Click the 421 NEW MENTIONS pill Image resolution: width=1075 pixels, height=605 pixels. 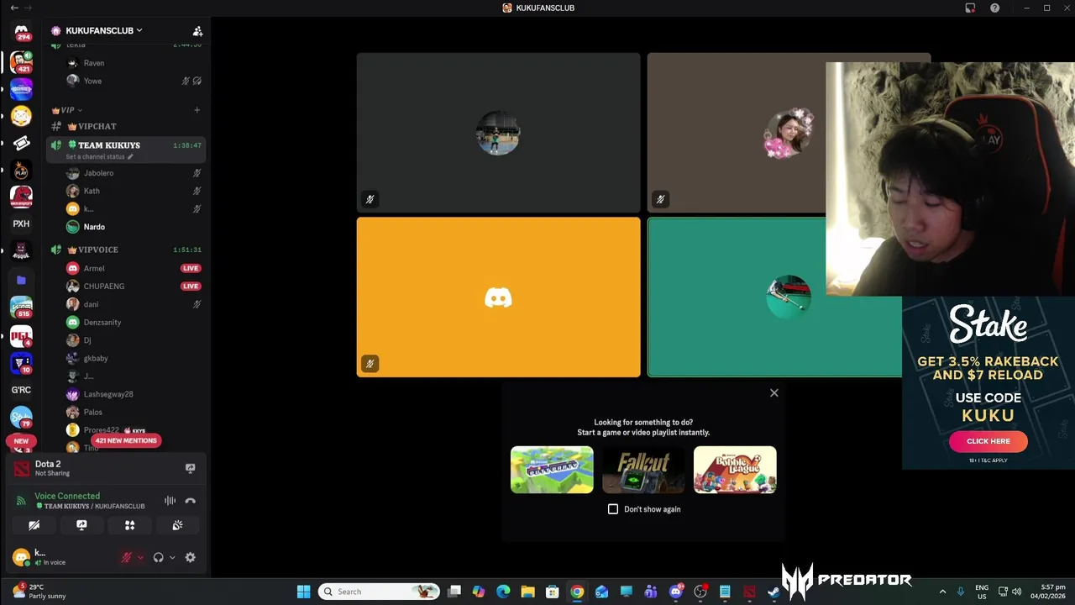coord(125,440)
